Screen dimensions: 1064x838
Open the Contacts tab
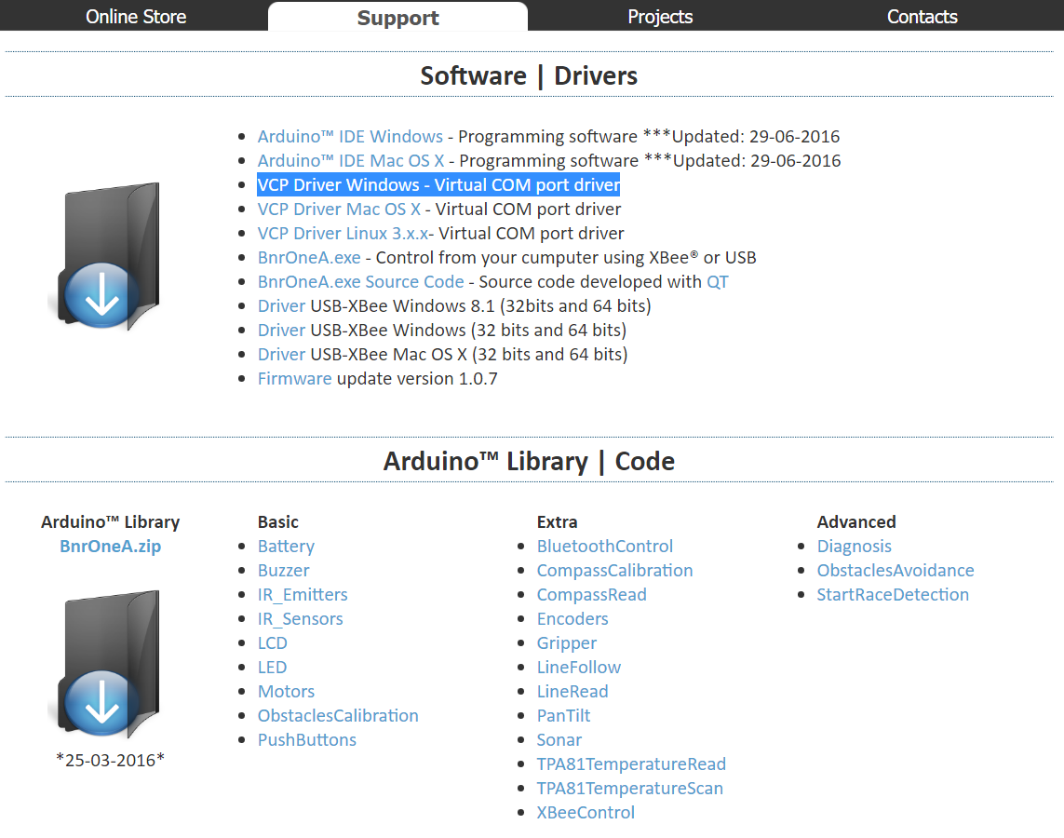point(922,16)
